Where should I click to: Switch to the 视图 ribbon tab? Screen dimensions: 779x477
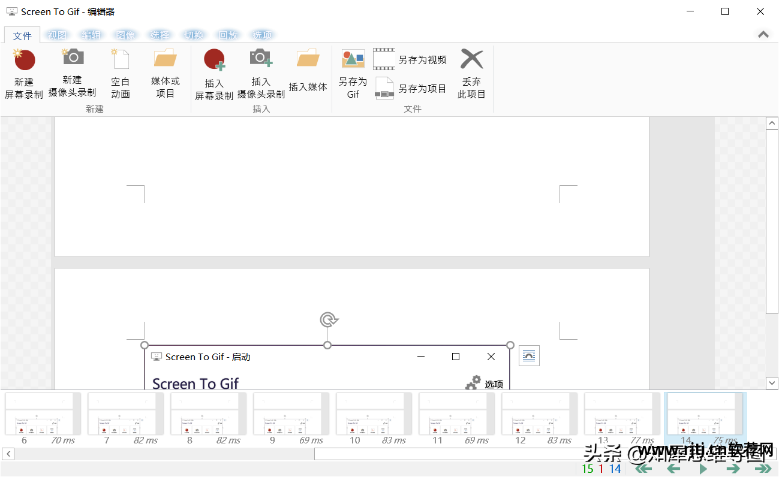pyautogui.click(x=57, y=35)
